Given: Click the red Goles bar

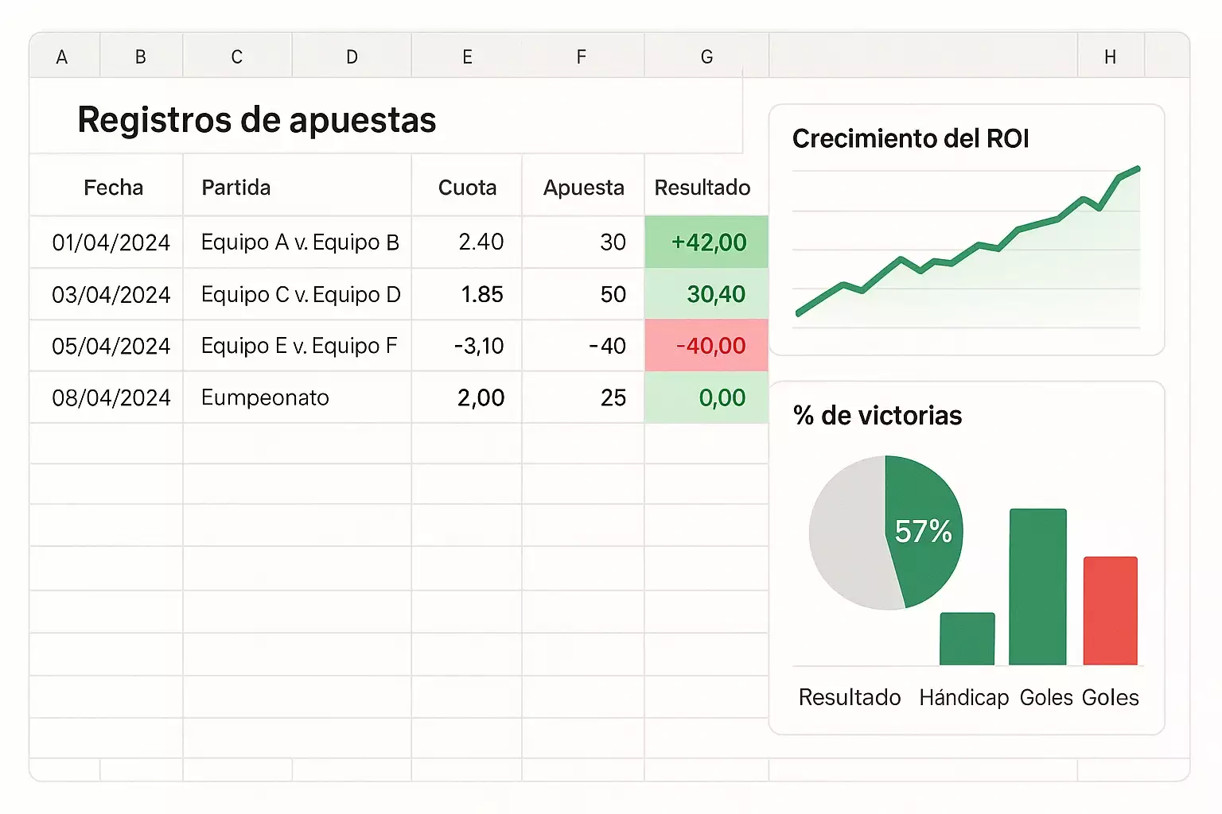Looking at the screenshot, I should 1111,612.
